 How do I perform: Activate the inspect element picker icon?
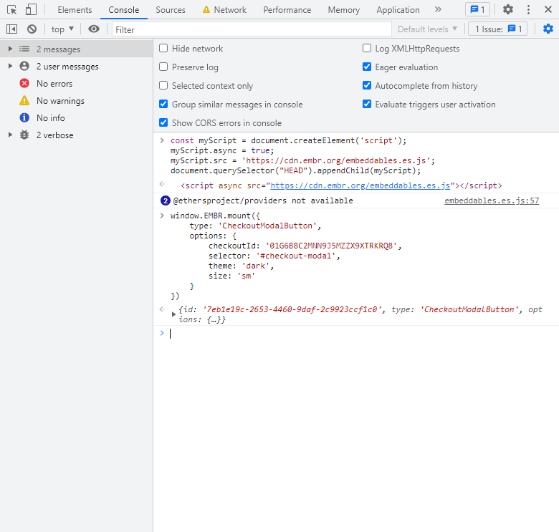tap(11, 9)
